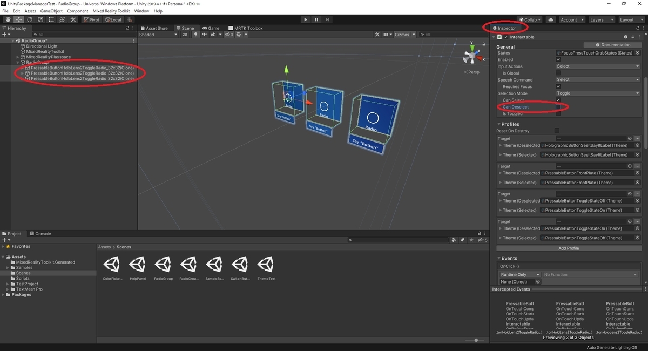
Task: Switch to the Asset Store tab
Action: tap(154, 28)
